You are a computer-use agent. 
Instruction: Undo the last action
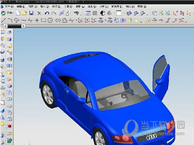(47, 13)
